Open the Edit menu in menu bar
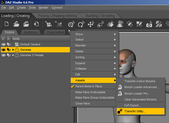169x123 pixels. click(11, 8)
